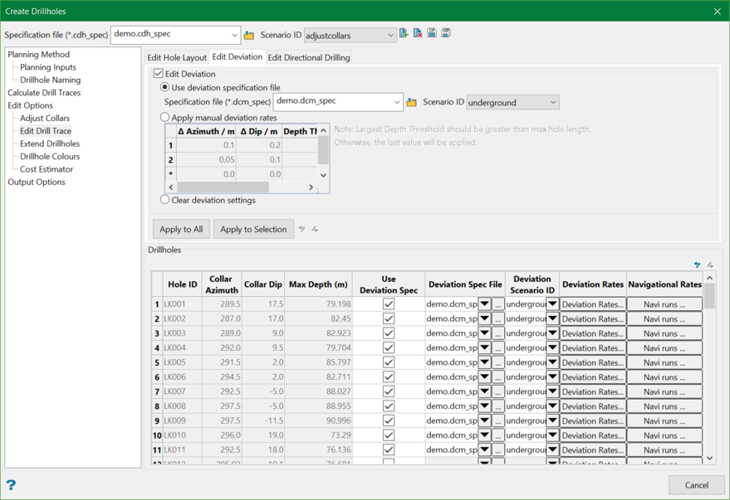730x500 pixels.
Task: Click Deviation Rates button for LK001
Action: (592, 304)
